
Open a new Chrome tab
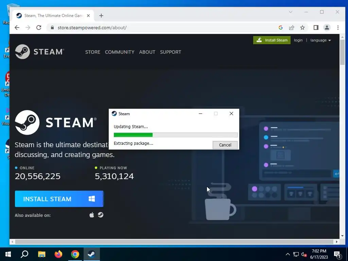click(101, 16)
